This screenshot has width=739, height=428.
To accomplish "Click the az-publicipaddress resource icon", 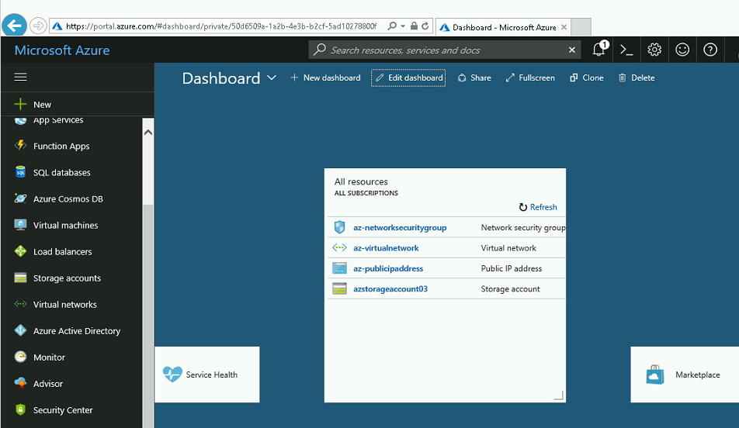I will point(339,268).
